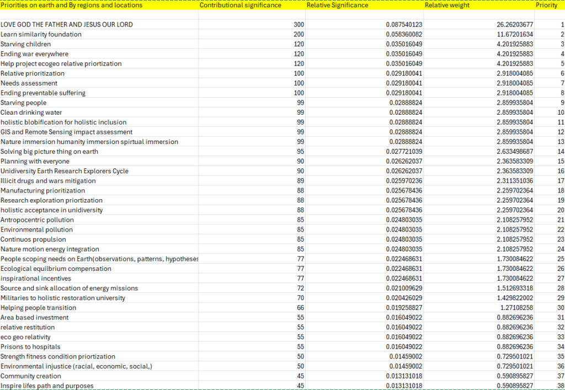Select the value 95 in contributional significance
This screenshot has width=565, height=390.
tap(300, 152)
